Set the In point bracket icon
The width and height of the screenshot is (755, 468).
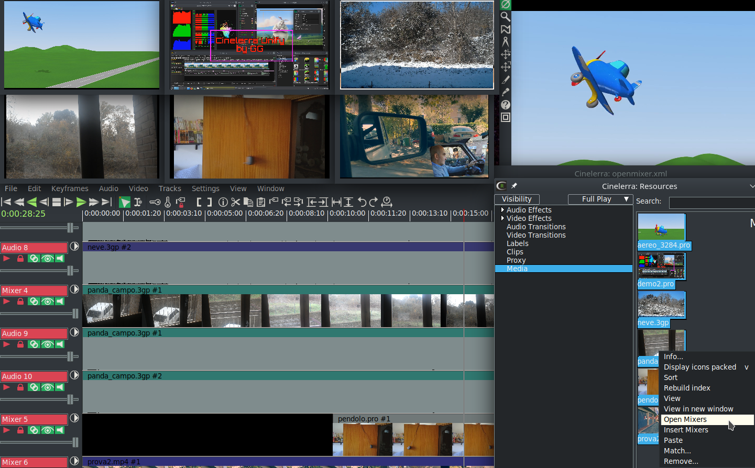(199, 202)
